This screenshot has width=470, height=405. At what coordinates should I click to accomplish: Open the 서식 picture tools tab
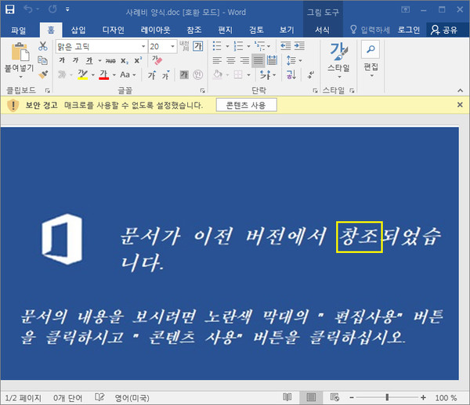pos(322,30)
